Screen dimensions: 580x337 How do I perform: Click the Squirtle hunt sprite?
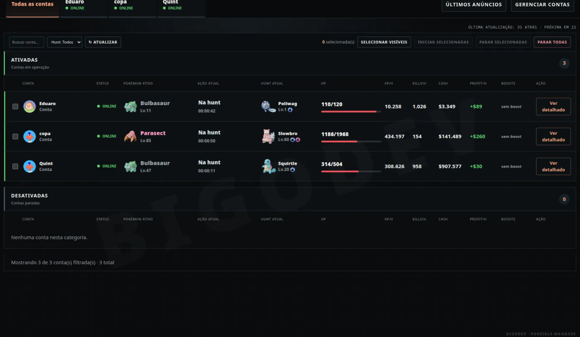(x=268, y=166)
